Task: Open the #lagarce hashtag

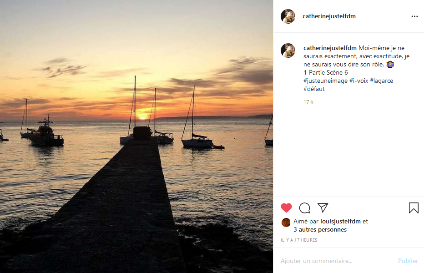Action: click(381, 81)
